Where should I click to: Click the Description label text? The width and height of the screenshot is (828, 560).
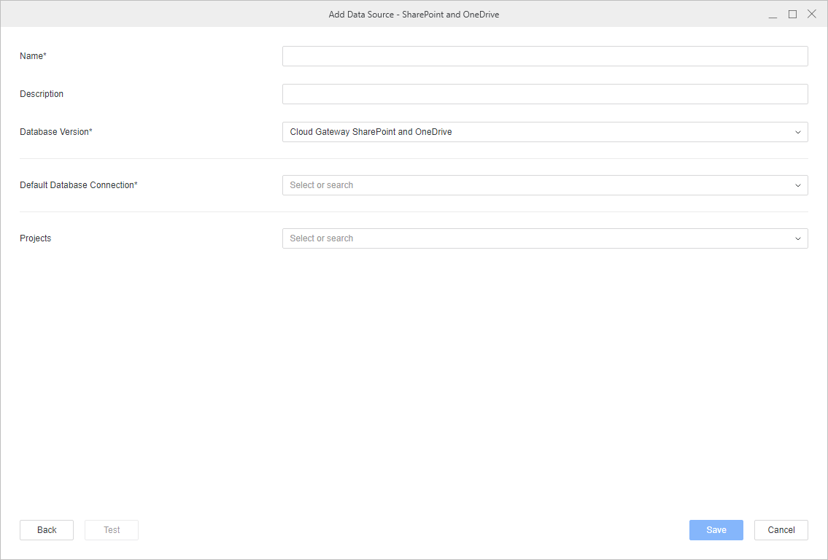(x=42, y=94)
